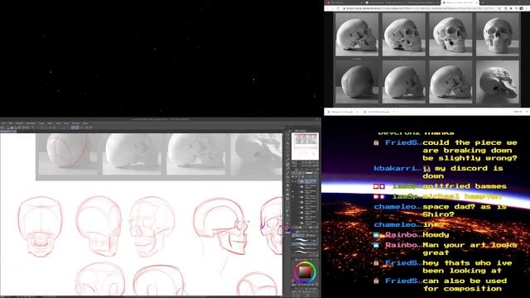Click the username 'kbakarri...' in chat
Image resolution: width=530 pixels, height=298 pixels.
tap(397, 168)
